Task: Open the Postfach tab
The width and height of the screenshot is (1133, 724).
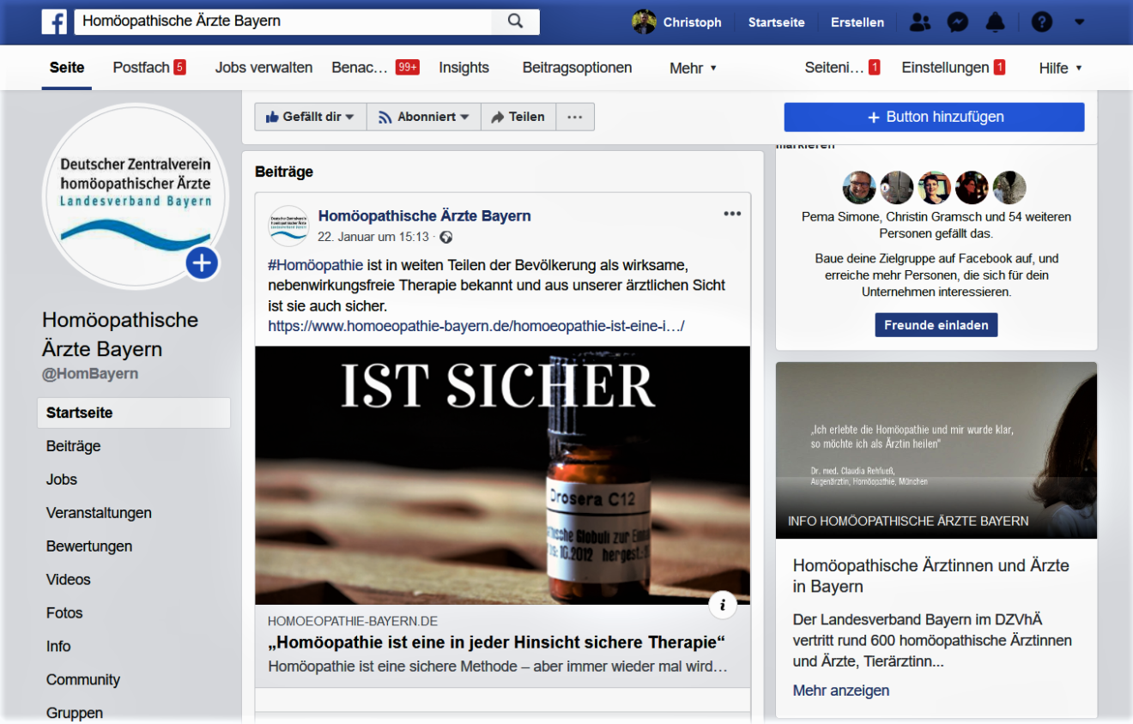Action: 149,68
